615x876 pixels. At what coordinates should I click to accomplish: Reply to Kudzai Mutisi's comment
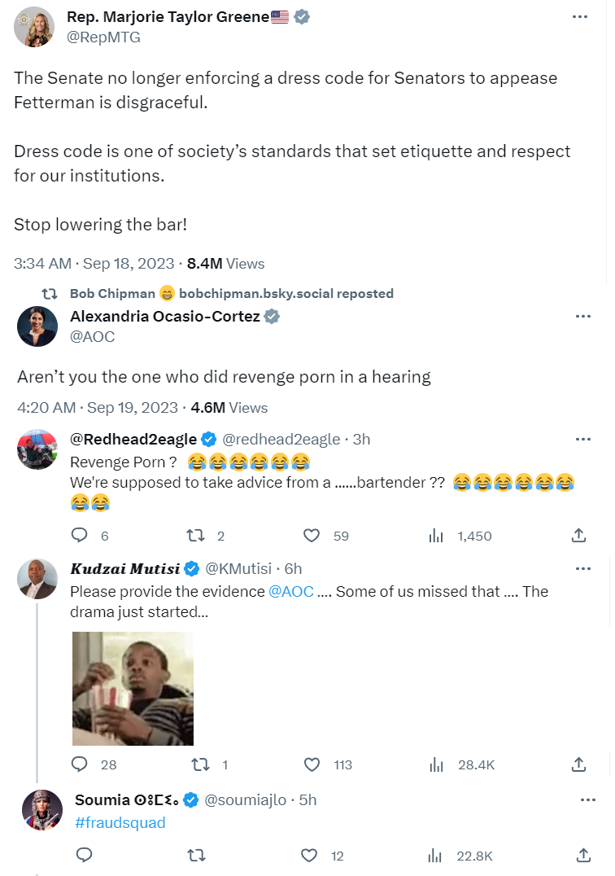pos(80,764)
